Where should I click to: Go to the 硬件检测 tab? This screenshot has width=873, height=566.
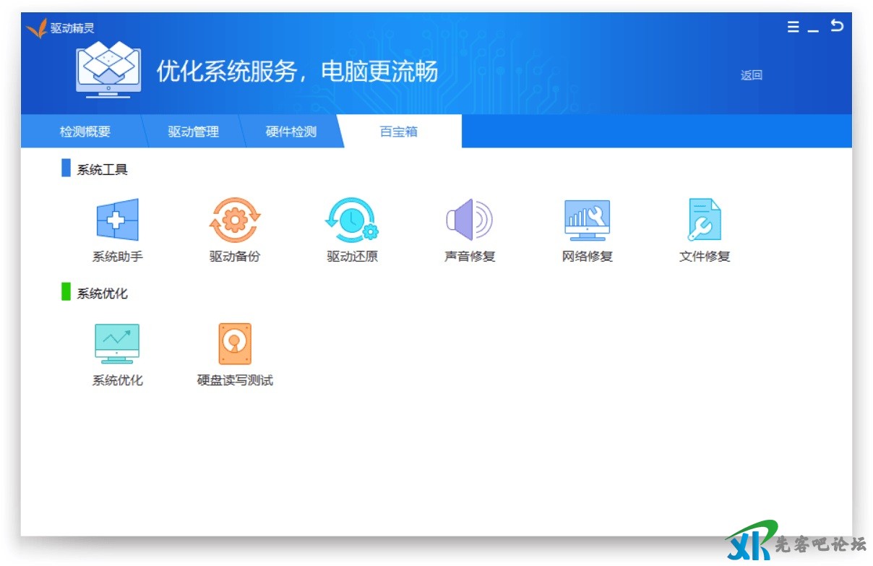pyautogui.click(x=291, y=132)
